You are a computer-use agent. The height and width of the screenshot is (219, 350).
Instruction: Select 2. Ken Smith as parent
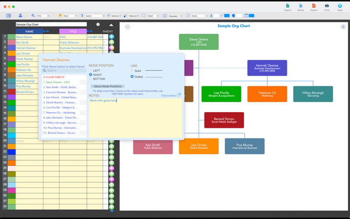click(61, 87)
